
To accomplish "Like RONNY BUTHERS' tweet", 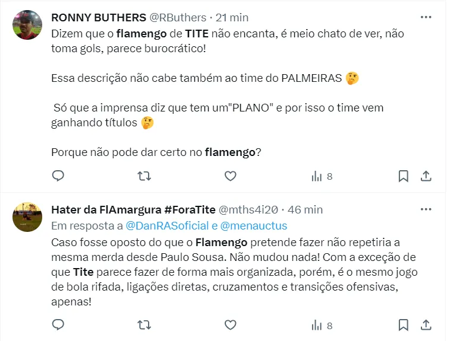I will 230,176.
